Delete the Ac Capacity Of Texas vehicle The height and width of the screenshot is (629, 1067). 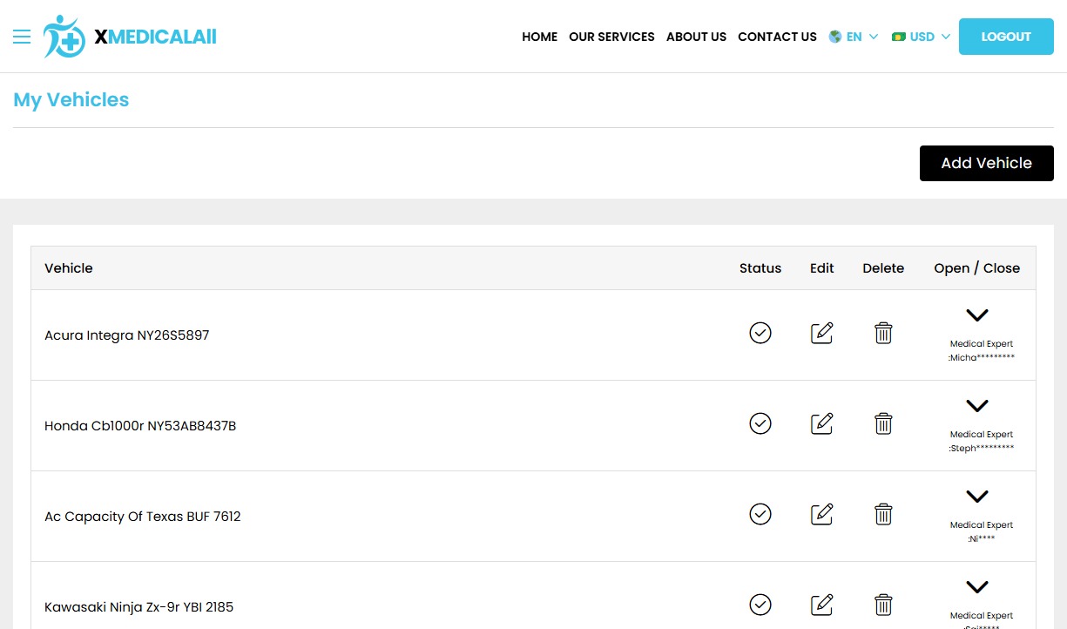(x=883, y=515)
